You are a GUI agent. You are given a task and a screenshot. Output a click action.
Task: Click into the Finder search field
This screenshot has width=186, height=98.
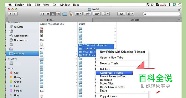[x=162, y=14]
